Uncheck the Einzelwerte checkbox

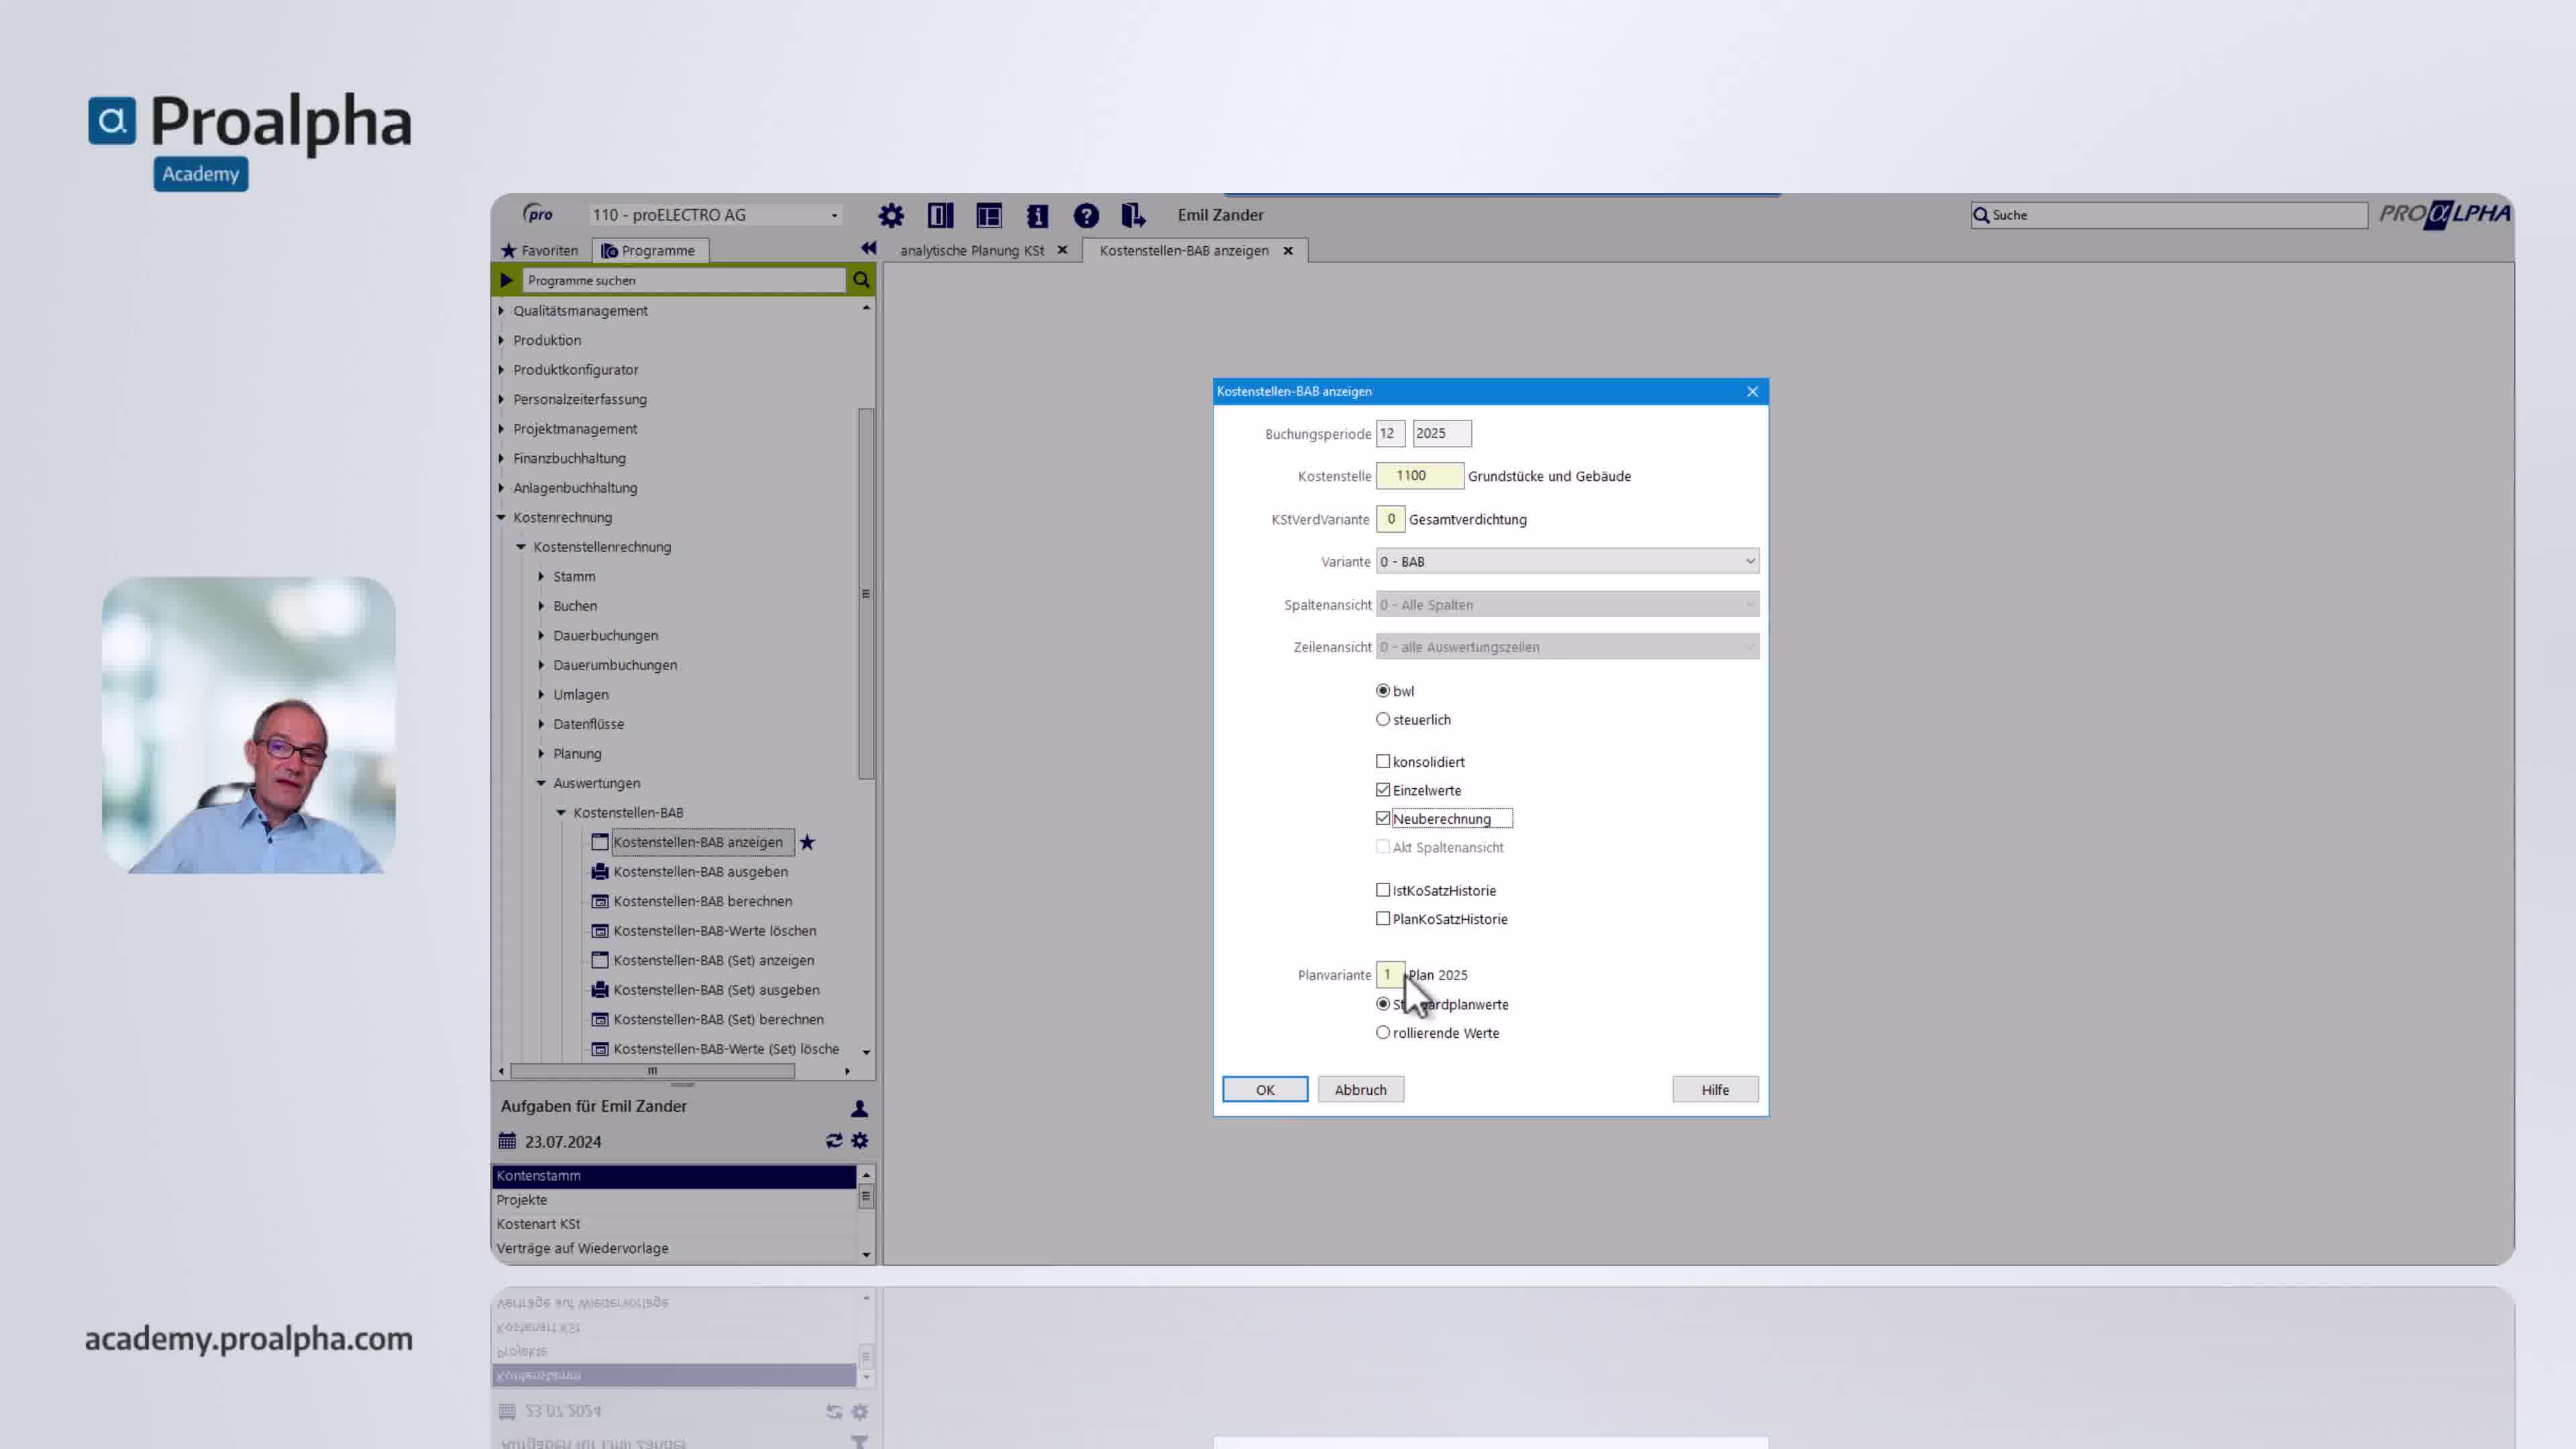pyautogui.click(x=1383, y=790)
